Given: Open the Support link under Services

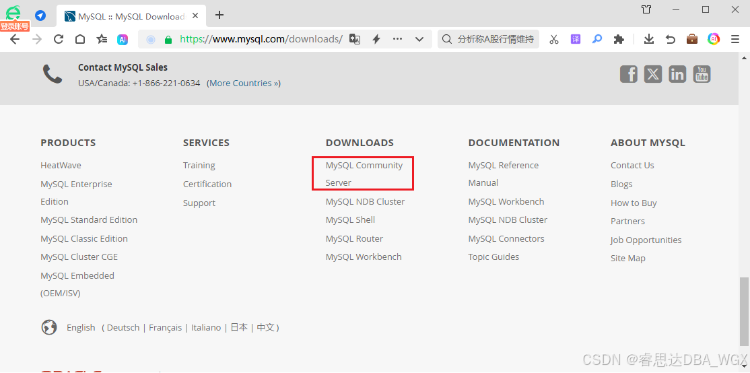Looking at the screenshot, I should pos(199,203).
